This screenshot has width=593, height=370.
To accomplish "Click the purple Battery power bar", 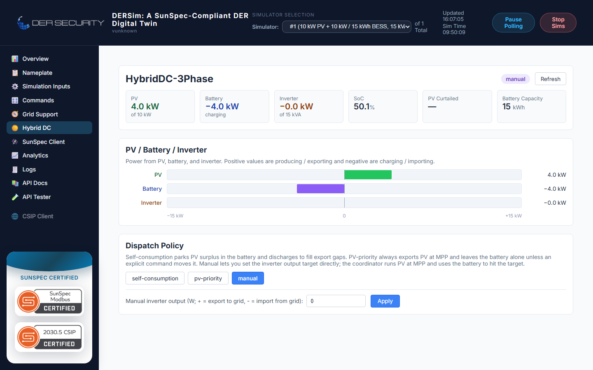I will coord(320,189).
